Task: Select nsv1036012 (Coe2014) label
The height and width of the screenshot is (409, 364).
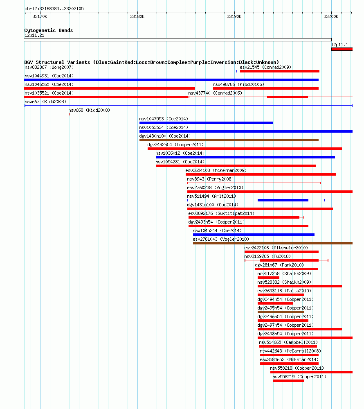Action: click(x=180, y=154)
